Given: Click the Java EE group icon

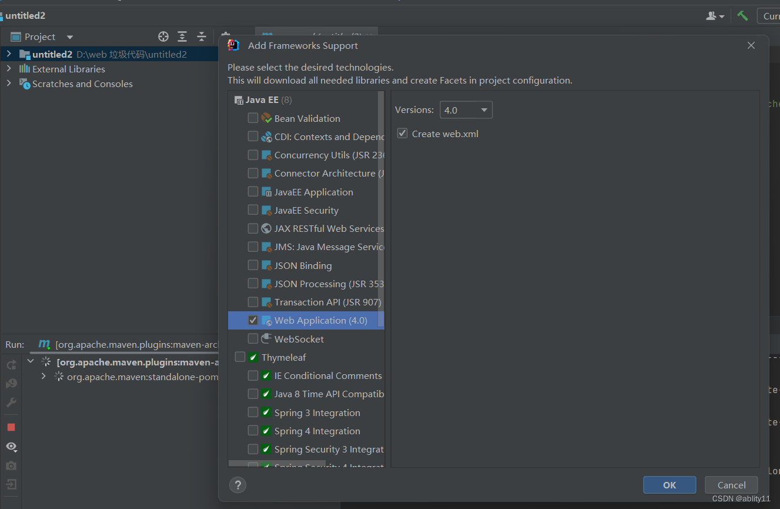Looking at the screenshot, I should click(x=239, y=100).
